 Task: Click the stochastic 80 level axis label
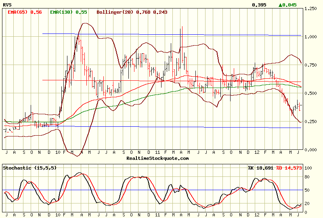tap(307, 176)
